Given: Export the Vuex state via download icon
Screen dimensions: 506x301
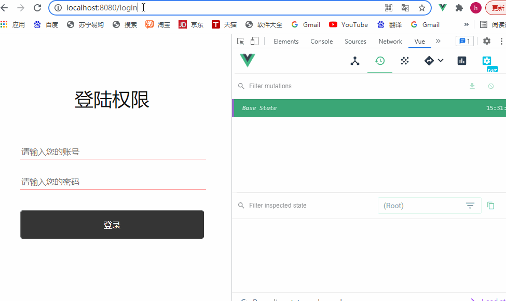Looking at the screenshot, I should click(x=472, y=86).
